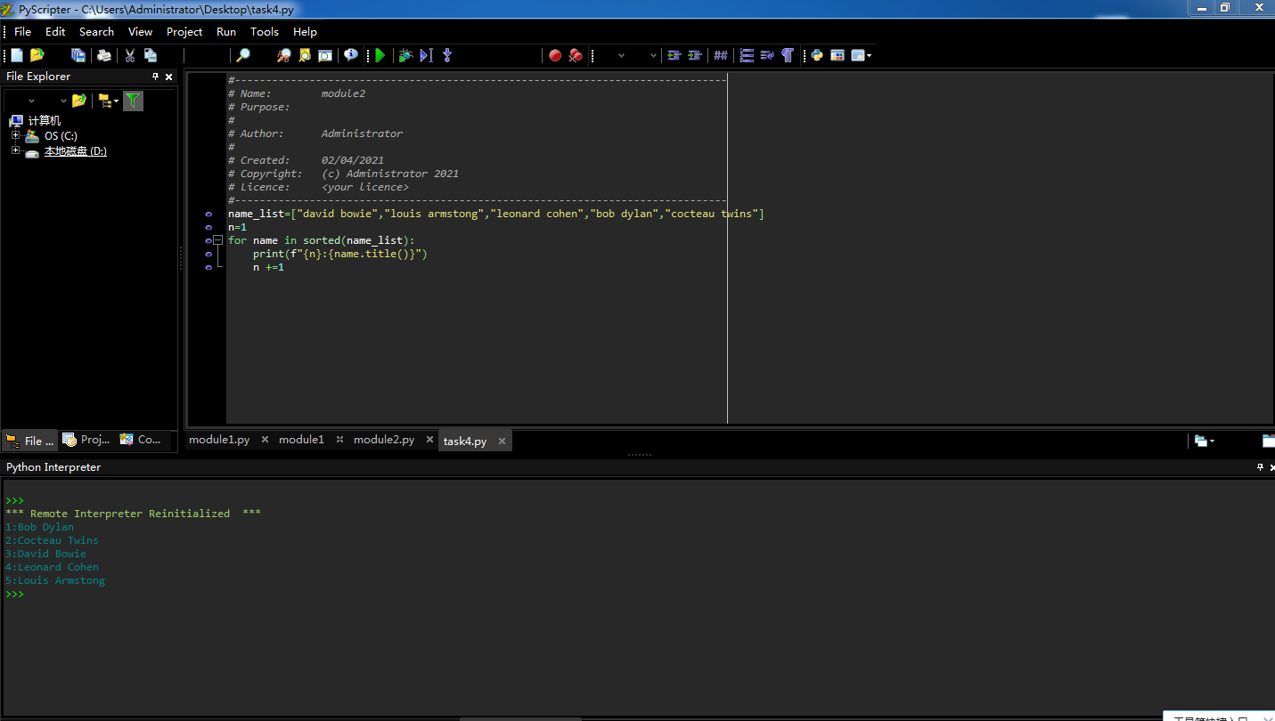
Task: Toggle the green filter icon in File Explorer
Action: (133, 101)
